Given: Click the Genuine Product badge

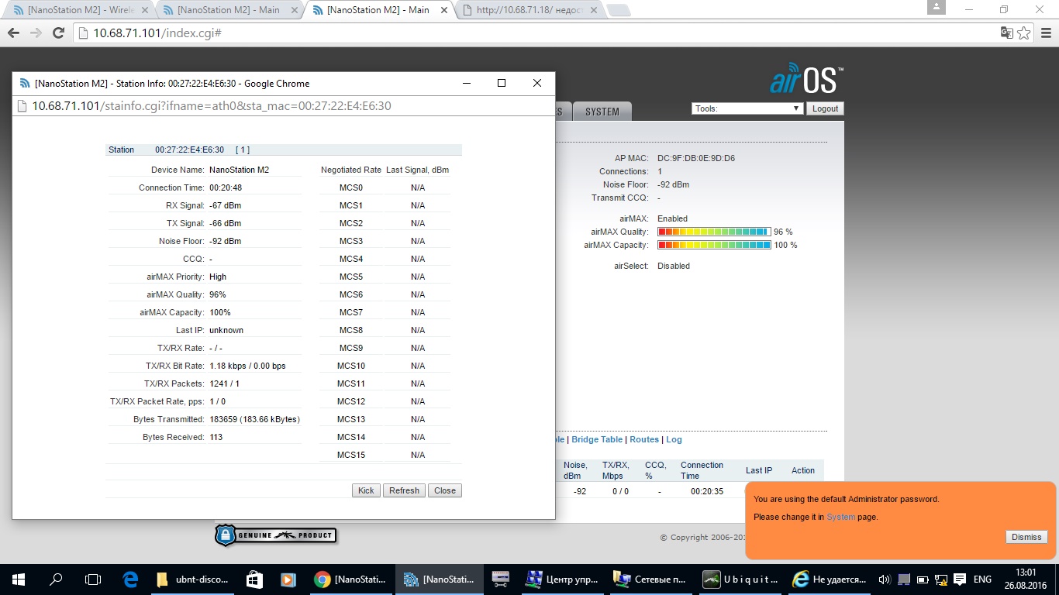Looking at the screenshot, I should pyautogui.click(x=276, y=535).
